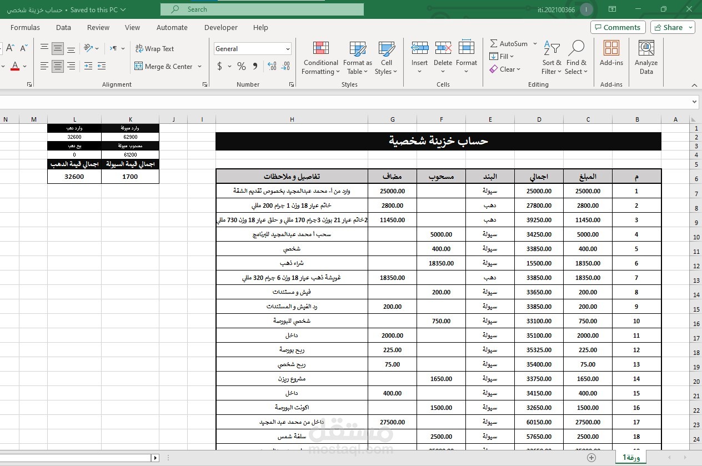Open Cell Styles gallery
This screenshot has width=702, height=466.
[387, 58]
